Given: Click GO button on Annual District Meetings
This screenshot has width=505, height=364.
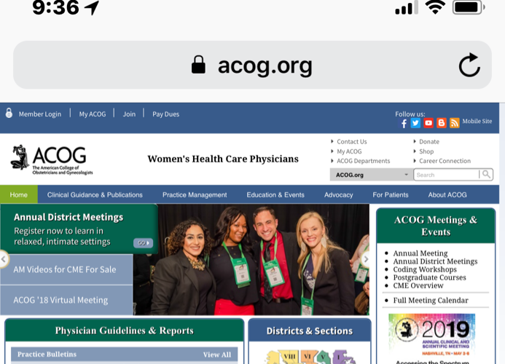Looking at the screenshot, I should [x=144, y=243].
